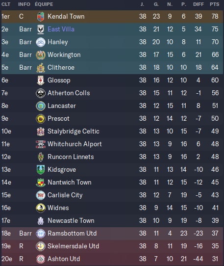The width and height of the screenshot is (224, 266).
Task: Click the Newcastle Town team name
Action: [x=71, y=220]
